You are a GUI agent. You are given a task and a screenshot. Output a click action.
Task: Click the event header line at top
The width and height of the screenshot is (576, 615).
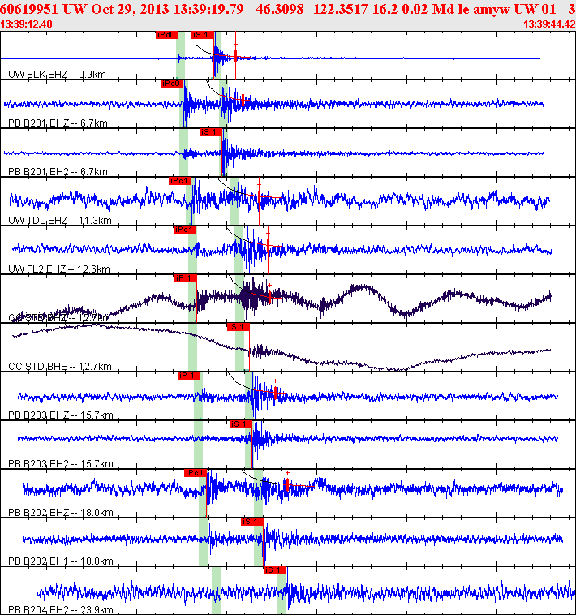(288, 9)
